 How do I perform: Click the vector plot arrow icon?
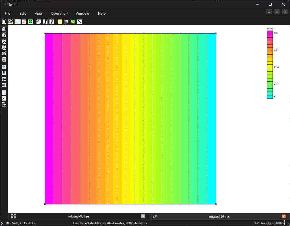(x=79, y=22)
